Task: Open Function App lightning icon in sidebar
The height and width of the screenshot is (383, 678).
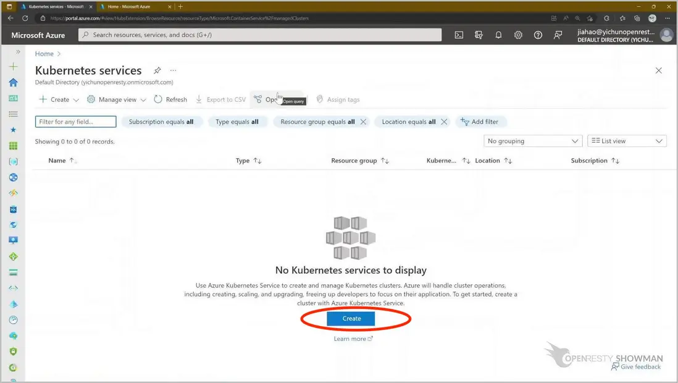Action: [14, 193]
